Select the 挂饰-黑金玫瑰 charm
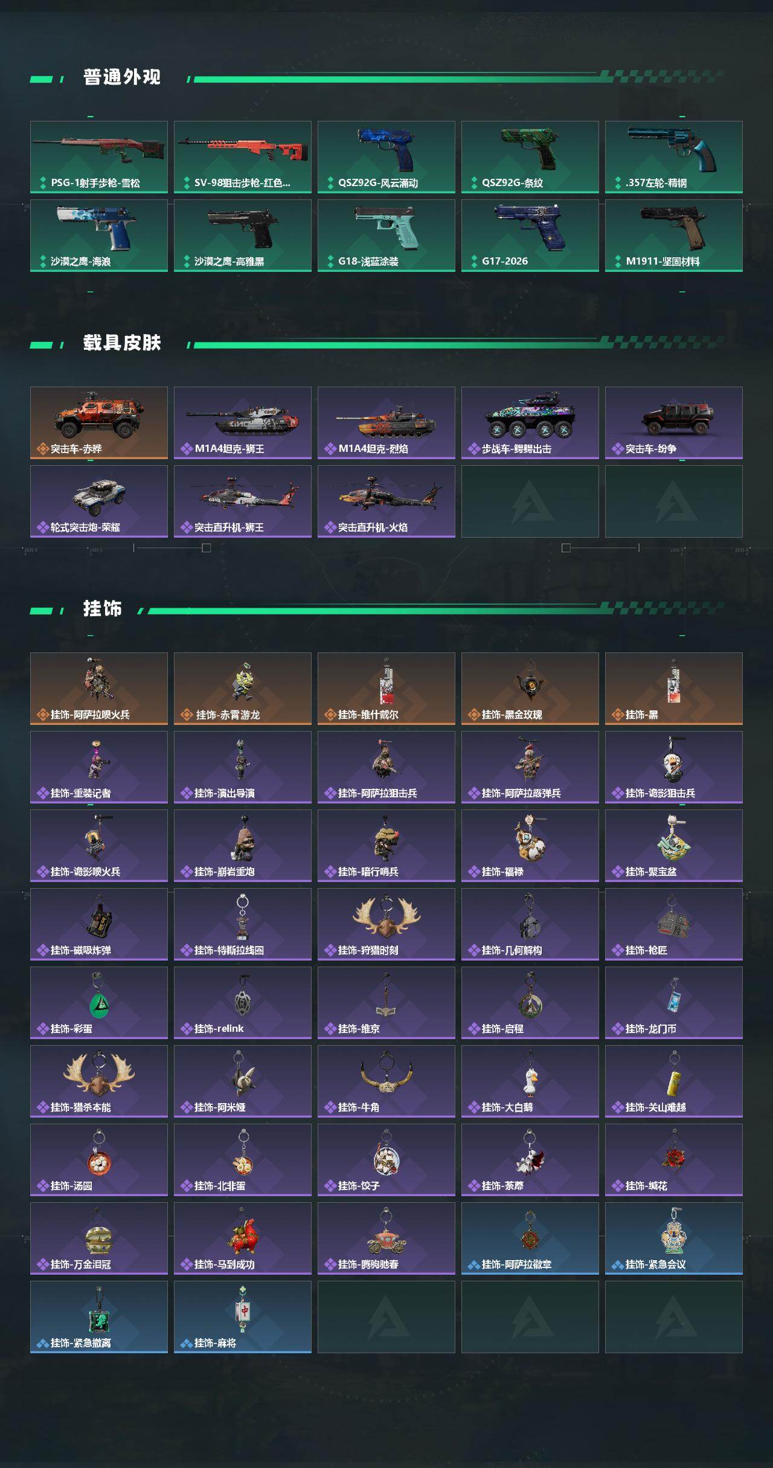This screenshot has height=1468, width=773. (x=530, y=689)
